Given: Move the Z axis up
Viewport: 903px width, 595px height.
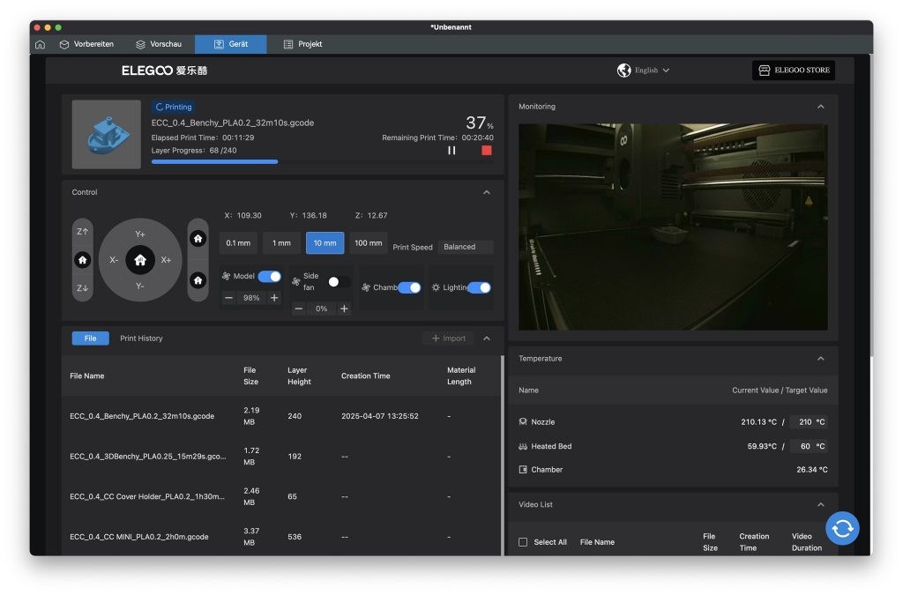Looking at the screenshot, I should click(82, 232).
